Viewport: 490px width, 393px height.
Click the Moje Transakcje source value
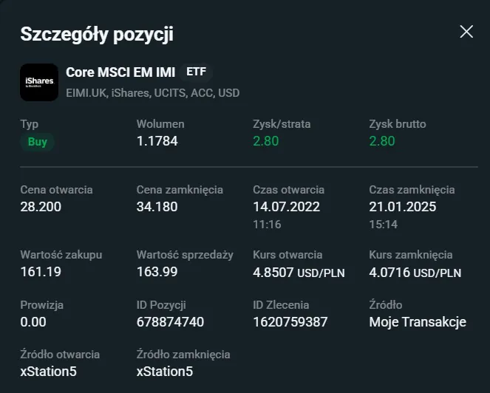(x=418, y=322)
